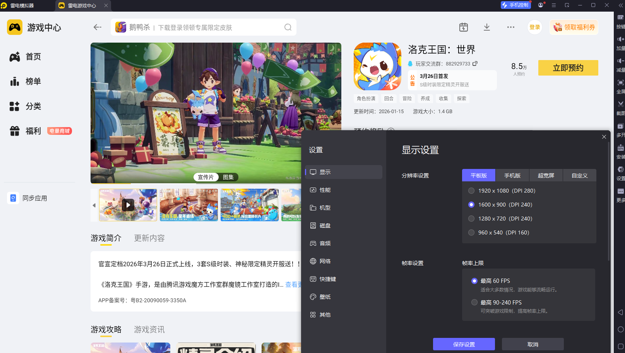Go back using the arrow beside search bar
This screenshot has height=353, width=625.
(98, 27)
